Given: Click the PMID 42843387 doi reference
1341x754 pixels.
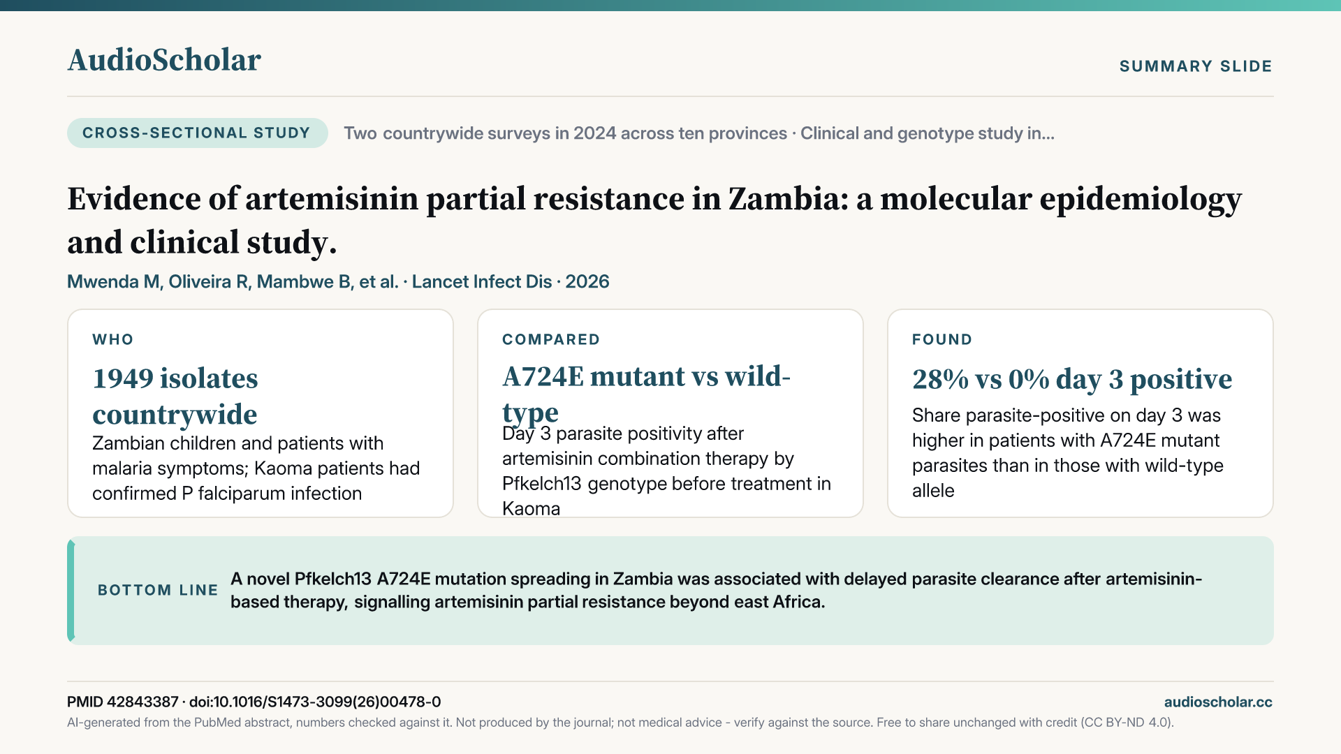Looking at the screenshot, I should [x=254, y=702].
